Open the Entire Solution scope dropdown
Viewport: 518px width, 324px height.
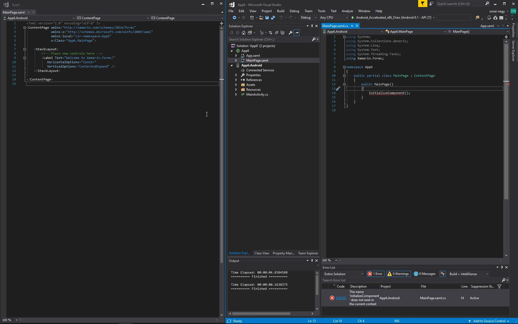click(343, 274)
